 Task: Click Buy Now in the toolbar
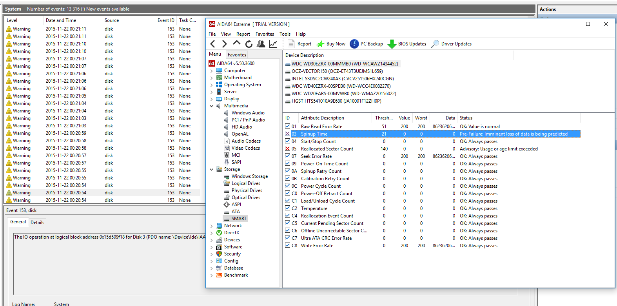pos(331,44)
